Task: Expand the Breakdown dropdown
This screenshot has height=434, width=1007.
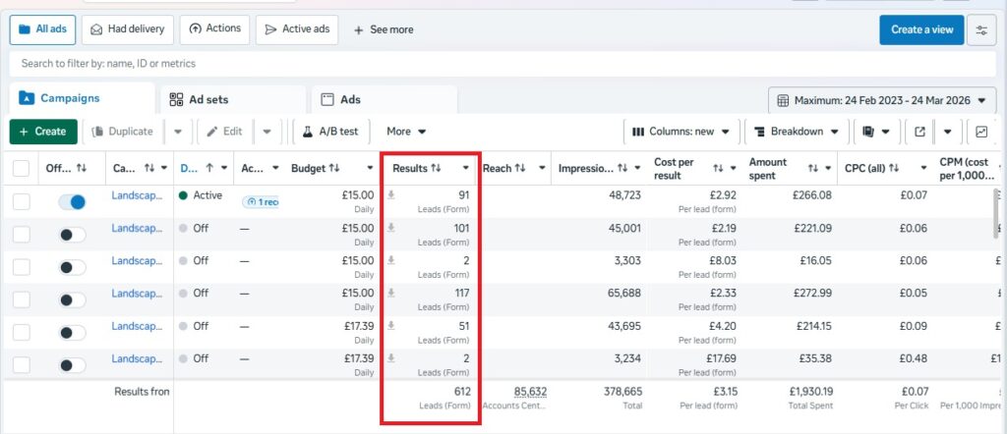Action: (797, 132)
